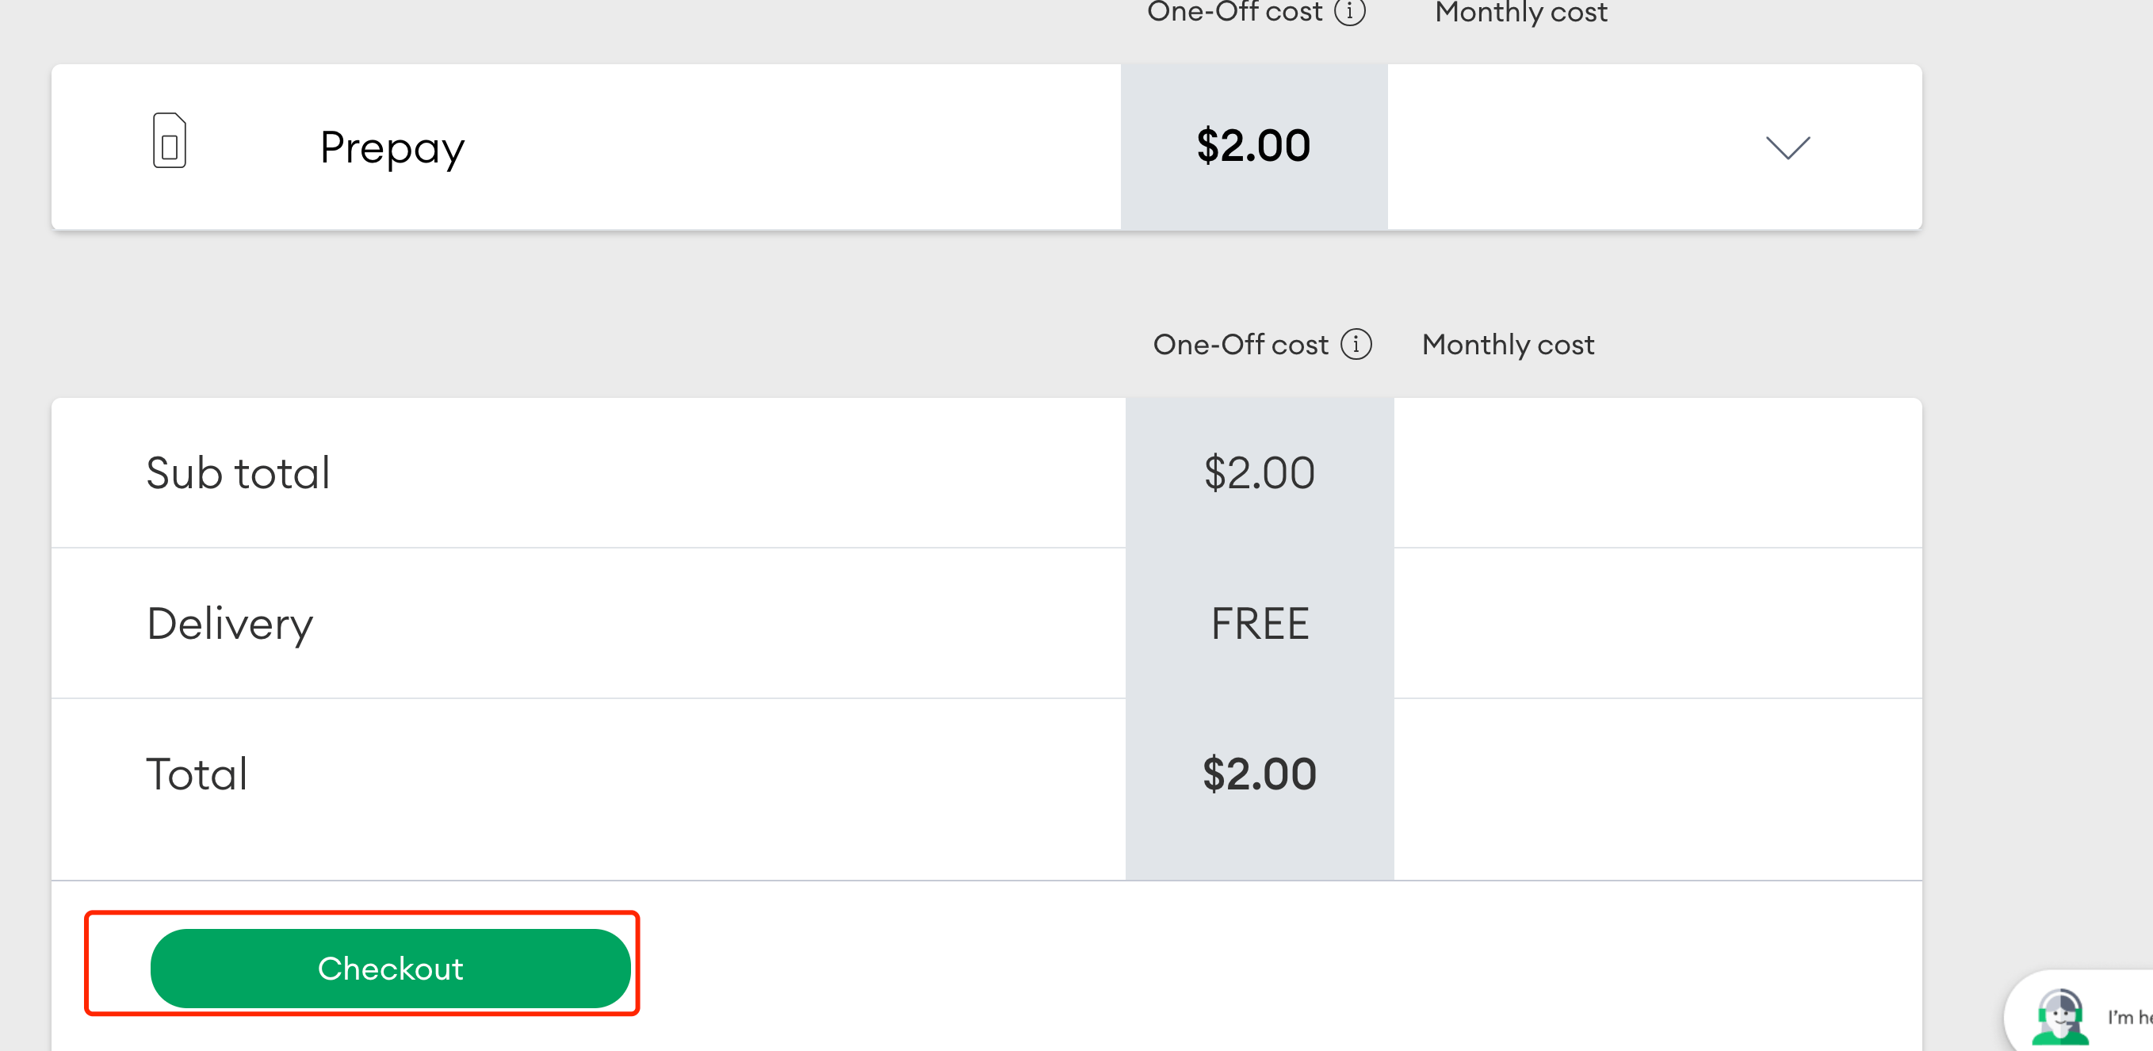Viewport: 2153px width, 1051px height.
Task: Click the "I'm here" chat bubble text
Action: [x=2128, y=1017]
